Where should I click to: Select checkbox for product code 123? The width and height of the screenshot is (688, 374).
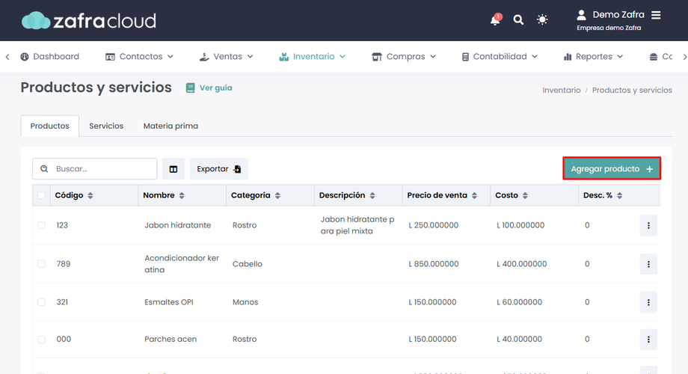[41, 225]
